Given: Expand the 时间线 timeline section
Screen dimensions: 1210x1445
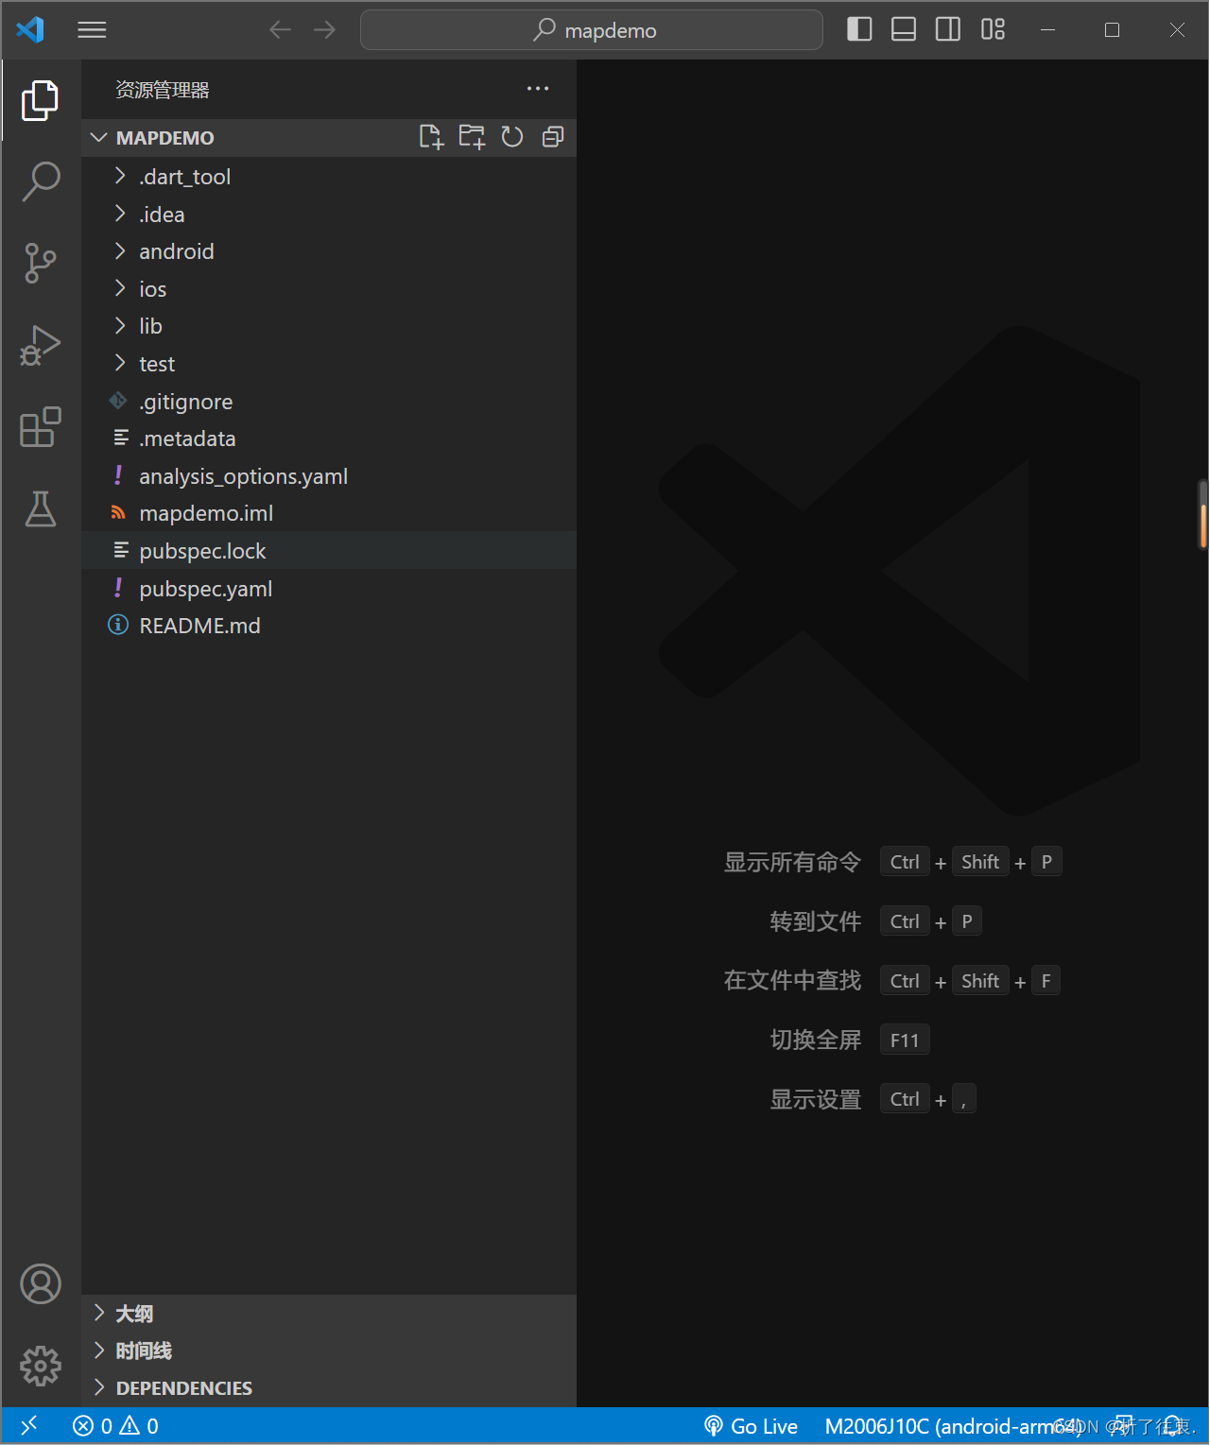Looking at the screenshot, I should tap(329, 1350).
